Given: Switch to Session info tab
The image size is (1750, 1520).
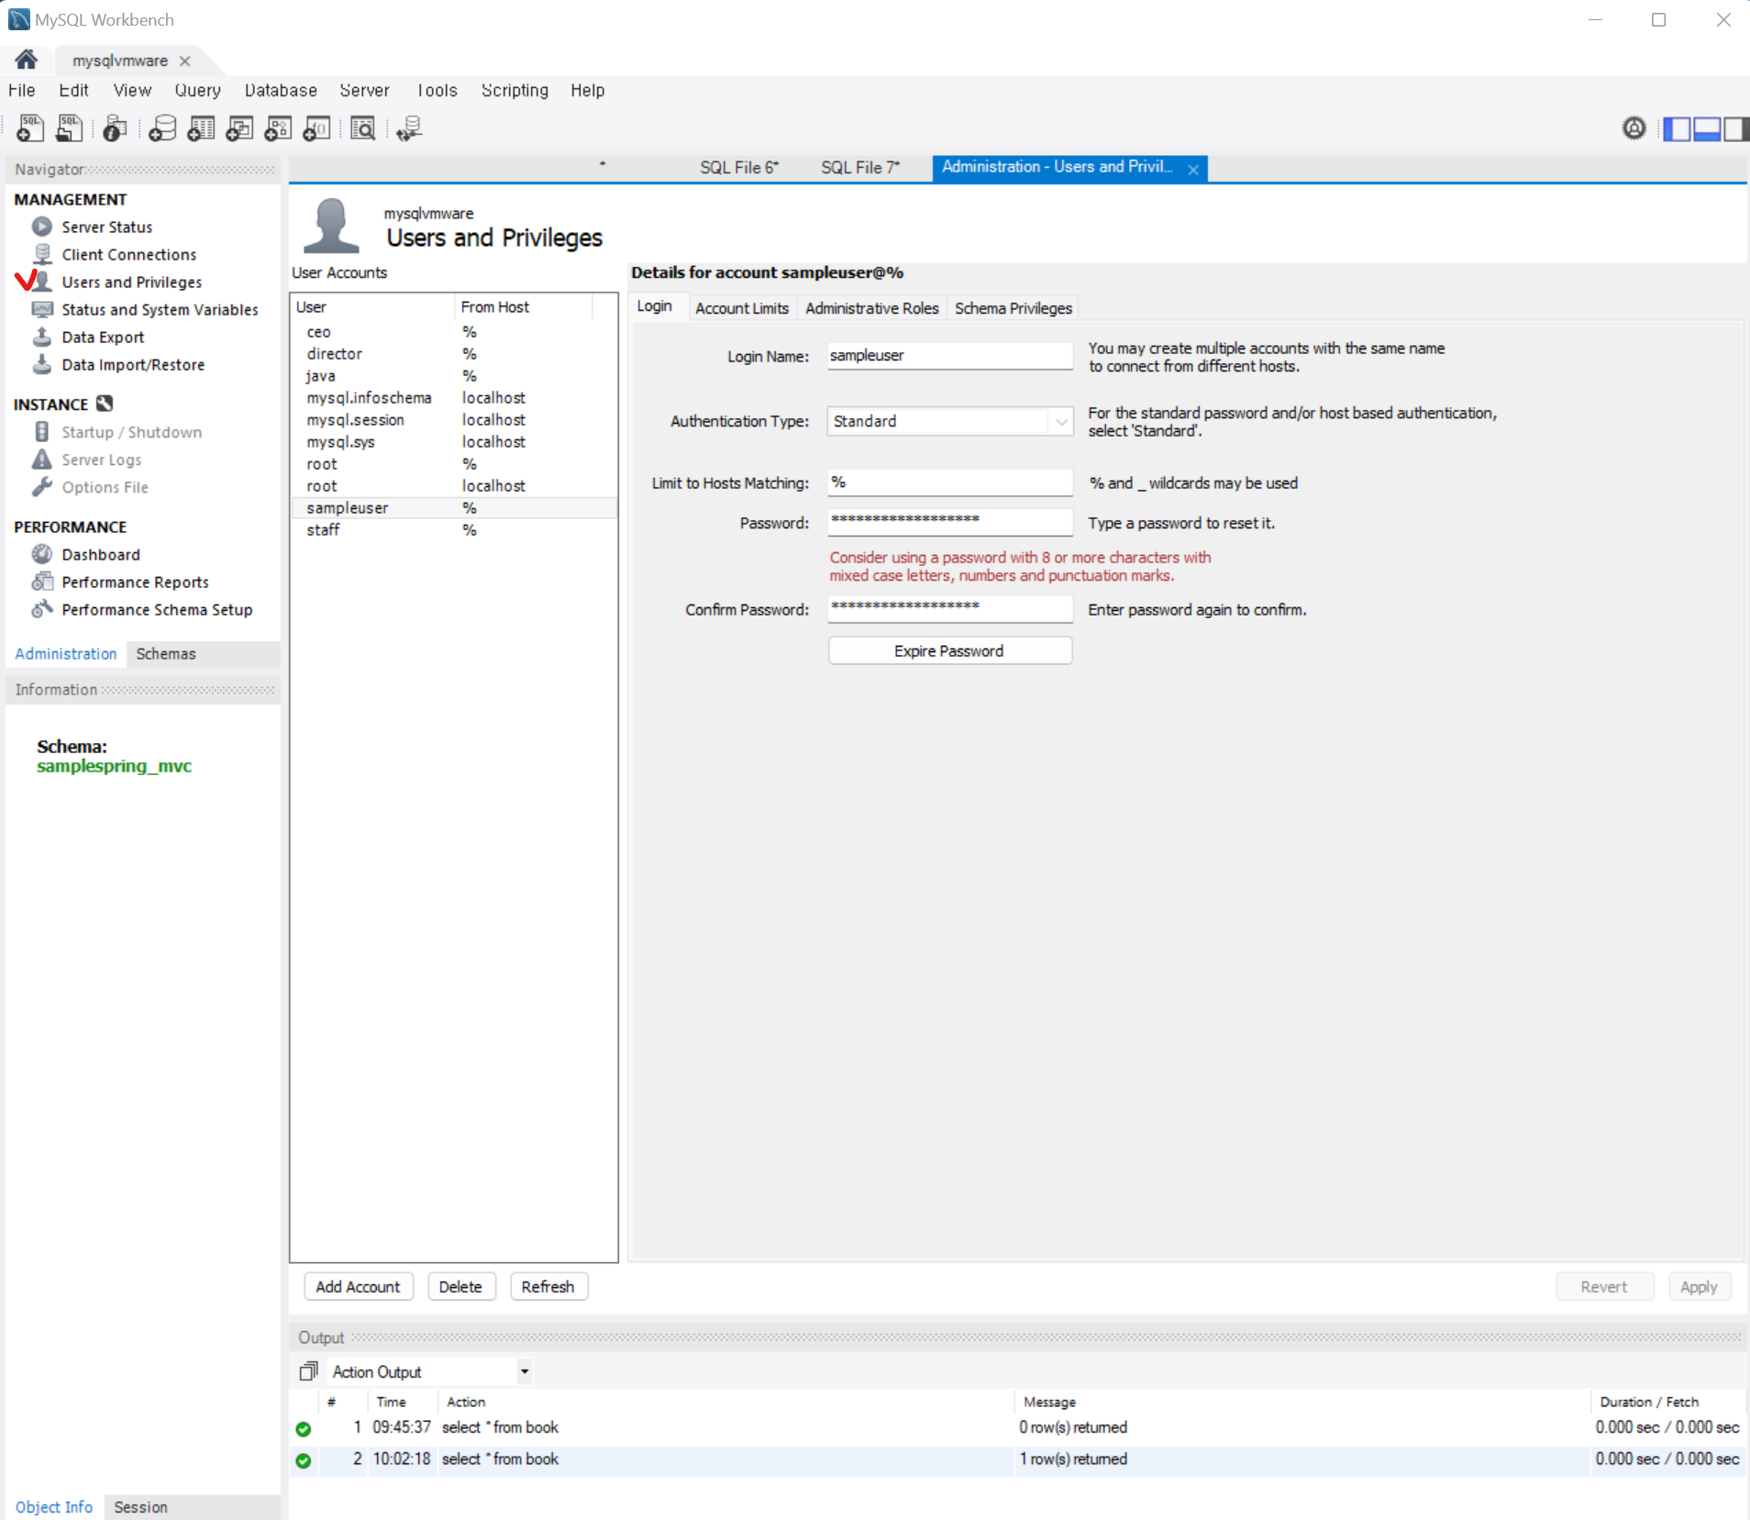Looking at the screenshot, I should 140,1507.
